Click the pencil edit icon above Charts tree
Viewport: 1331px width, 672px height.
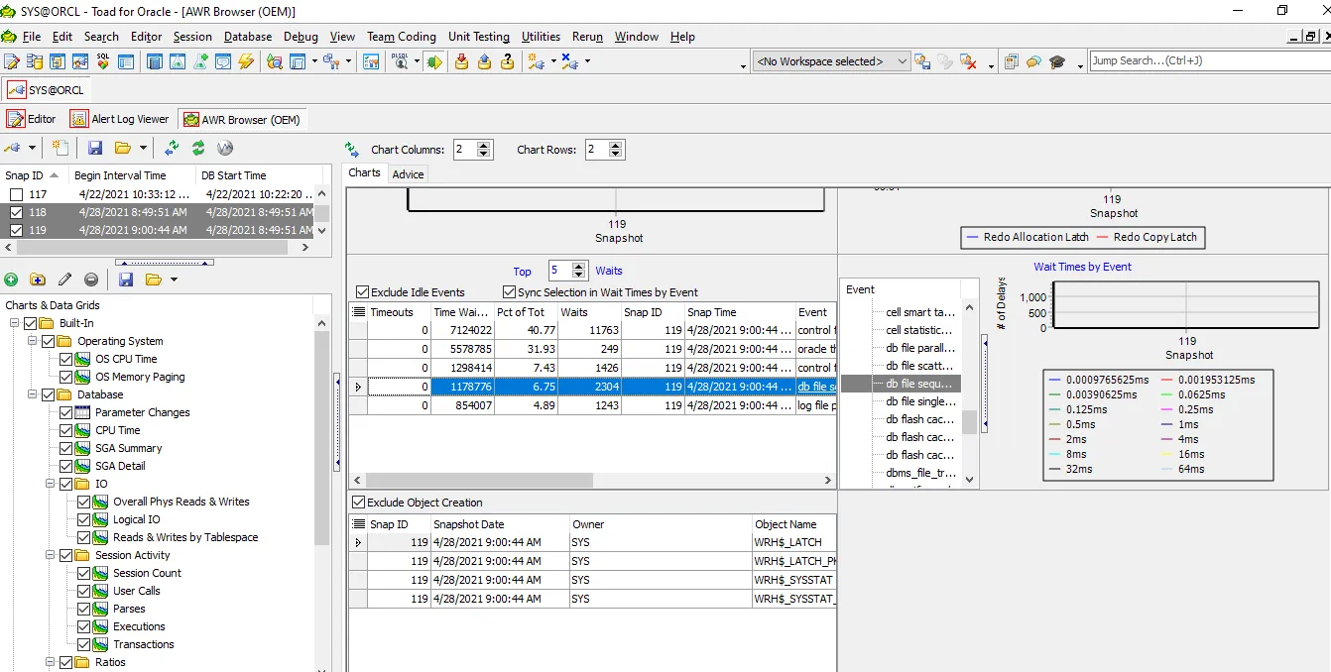[65, 280]
